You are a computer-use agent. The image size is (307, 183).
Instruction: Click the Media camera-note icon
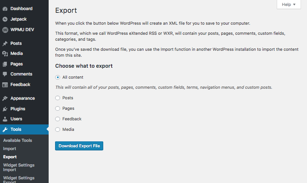5,54
